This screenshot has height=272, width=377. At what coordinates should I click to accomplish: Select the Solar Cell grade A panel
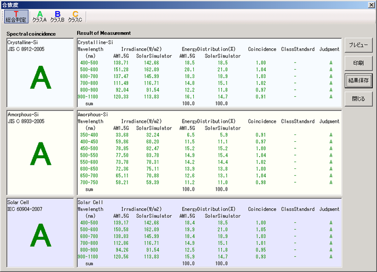[x=40, y=233]
